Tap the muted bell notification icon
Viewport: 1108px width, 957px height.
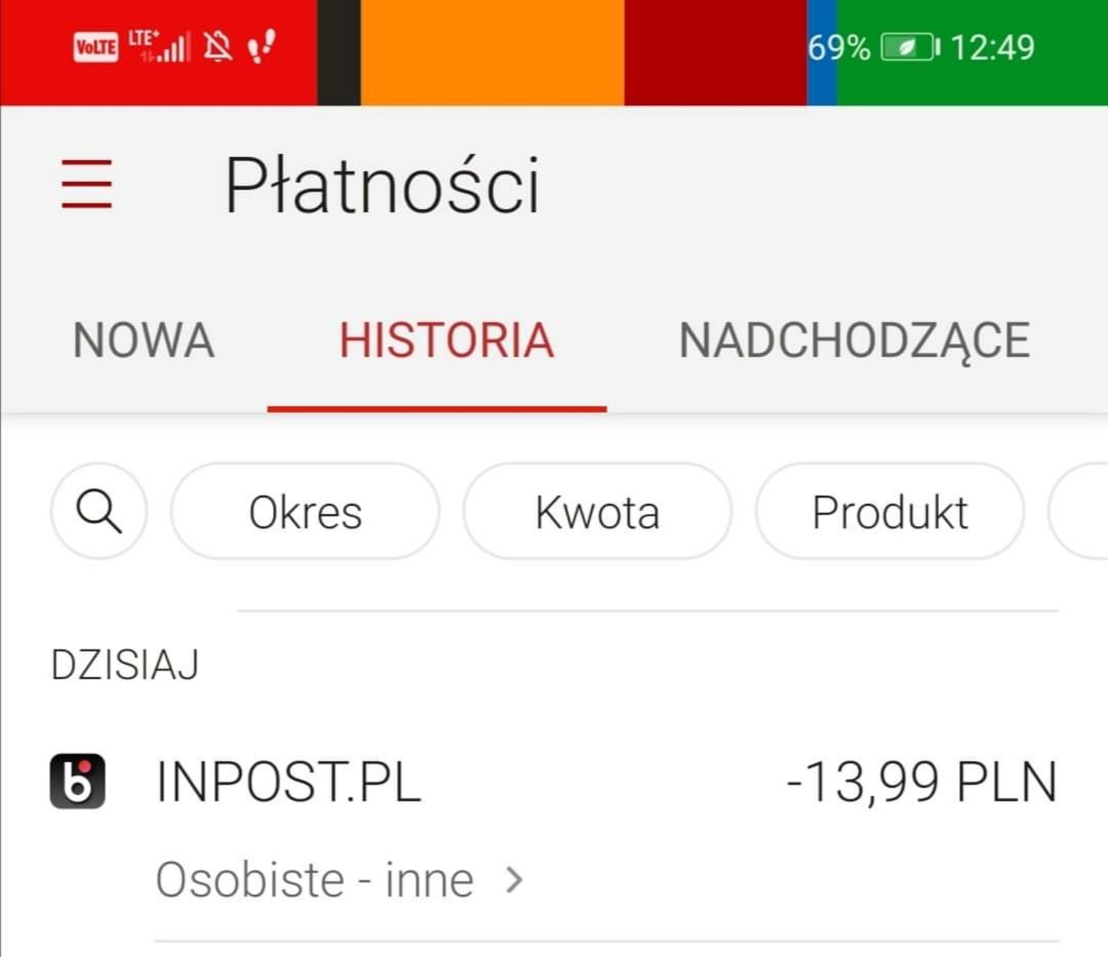click(217, 47)
